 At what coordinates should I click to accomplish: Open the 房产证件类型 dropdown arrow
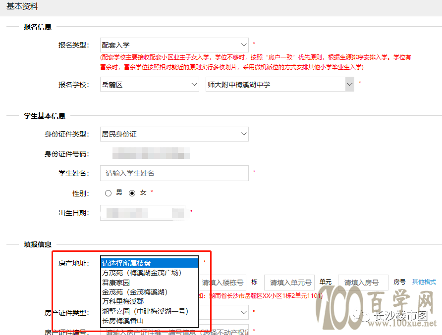tap(244, 312)
